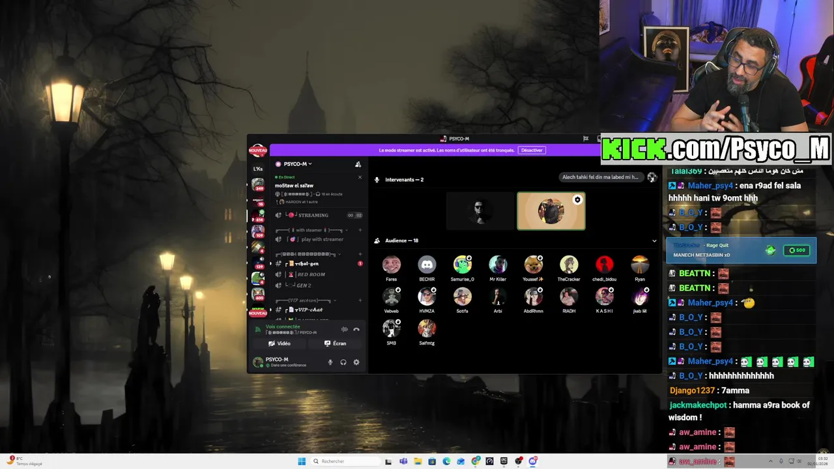This screenshot has width=834, height=469.
Task: Open RIADH audience member avatar
Action: [x=569, y=296]
